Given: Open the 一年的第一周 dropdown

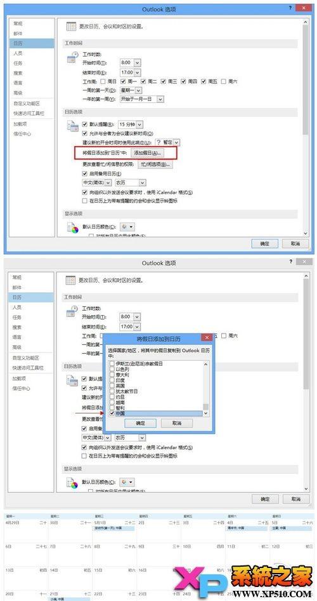Looking at the screenshot, I should tap(141, 99).
